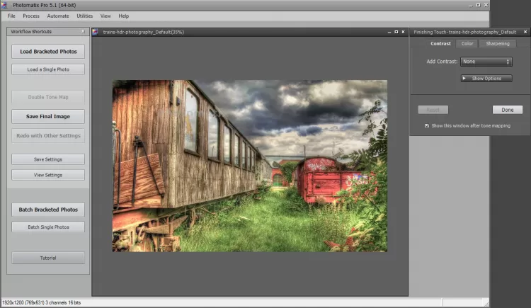The height and width of the screenshot is (308, 531).
Task: Switch to the Color tab
Action: tap(467, 43)
